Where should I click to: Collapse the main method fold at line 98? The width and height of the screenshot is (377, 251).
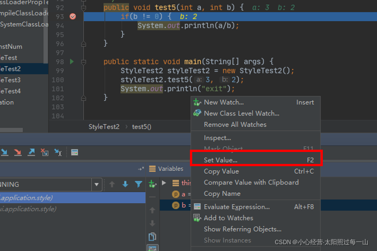[83, 62]
